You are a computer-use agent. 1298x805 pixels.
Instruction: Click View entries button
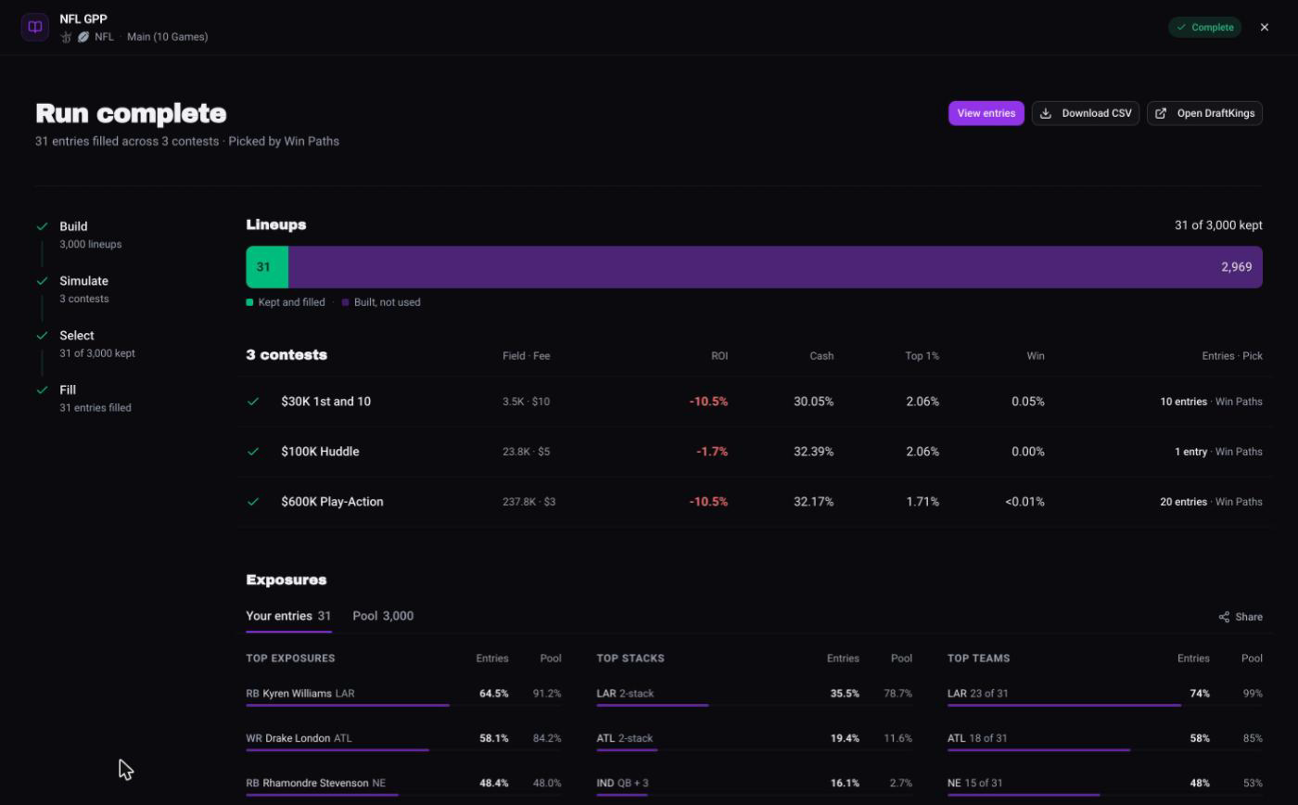coord(986,113)
